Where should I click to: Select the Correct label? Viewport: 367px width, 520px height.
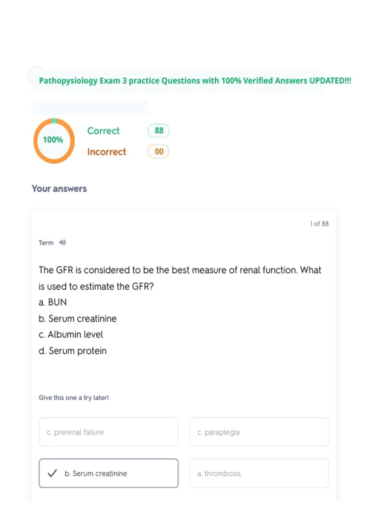tap(103, 131)
